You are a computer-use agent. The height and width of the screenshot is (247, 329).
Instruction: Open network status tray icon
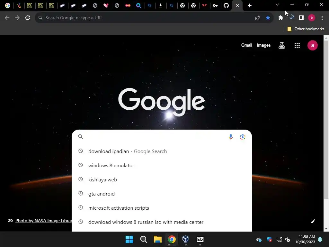point(279,239)
